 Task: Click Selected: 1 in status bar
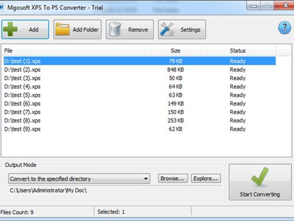click(x=111, y=212)
